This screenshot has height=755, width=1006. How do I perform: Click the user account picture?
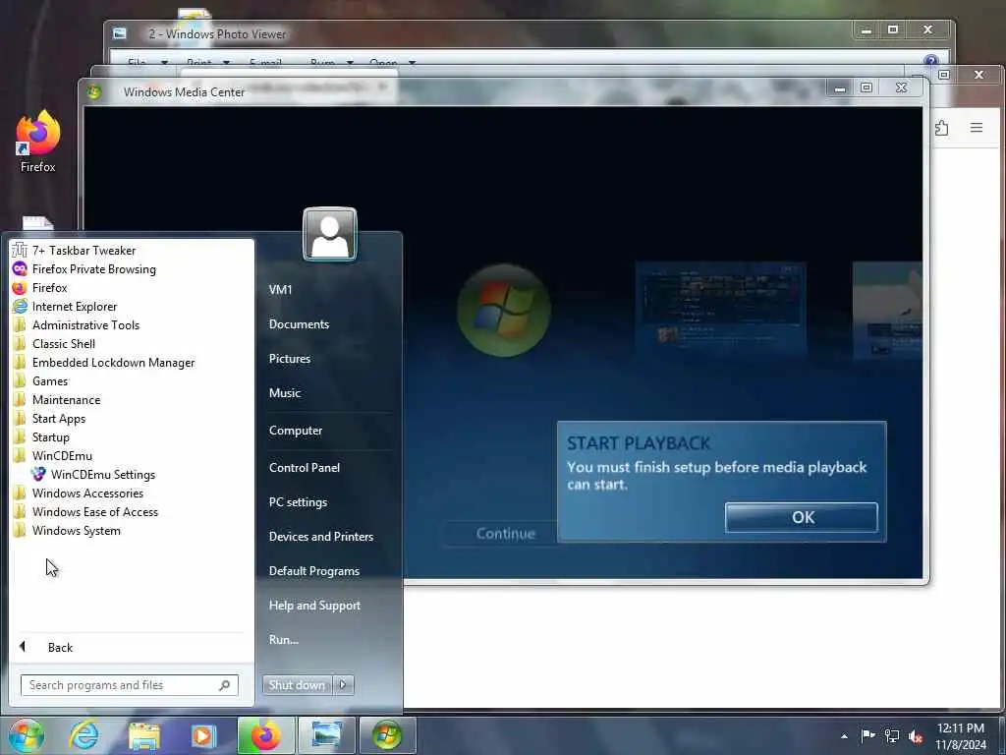point(330,234)
